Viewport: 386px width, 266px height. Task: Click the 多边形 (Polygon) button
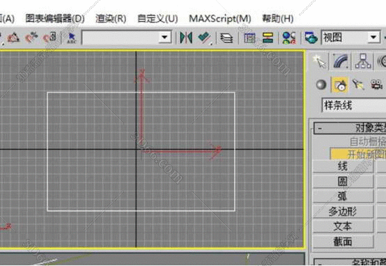[343, 212]
